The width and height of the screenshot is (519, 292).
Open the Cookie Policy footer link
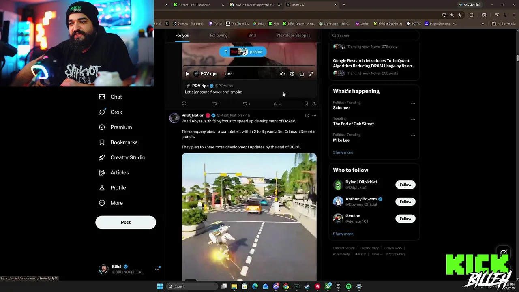393,248
